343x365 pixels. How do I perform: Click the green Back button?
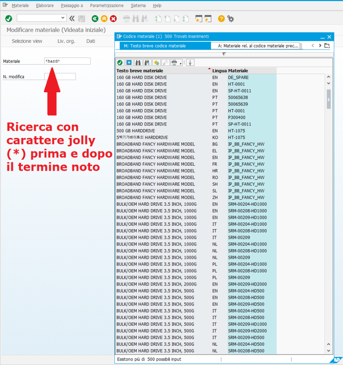click(95, 19)
